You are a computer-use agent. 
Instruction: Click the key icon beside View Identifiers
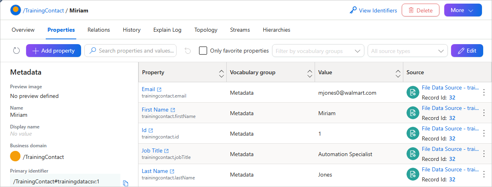(x=353, y=10)
